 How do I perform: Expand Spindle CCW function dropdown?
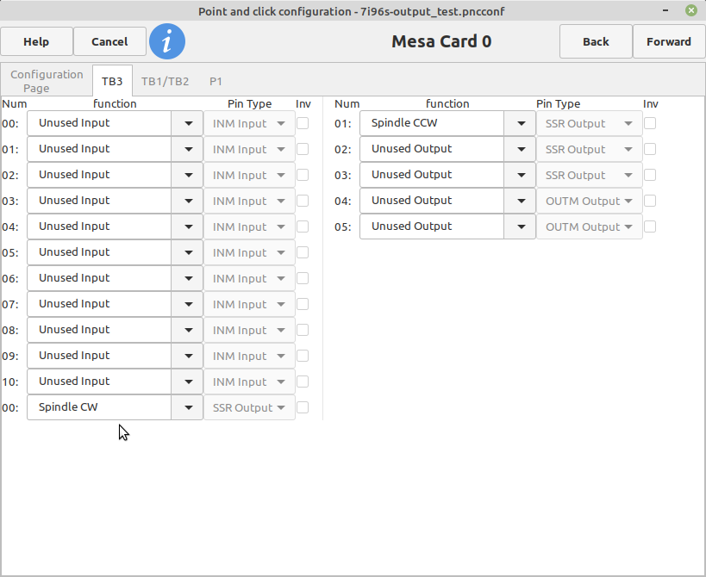coord(521,123)
